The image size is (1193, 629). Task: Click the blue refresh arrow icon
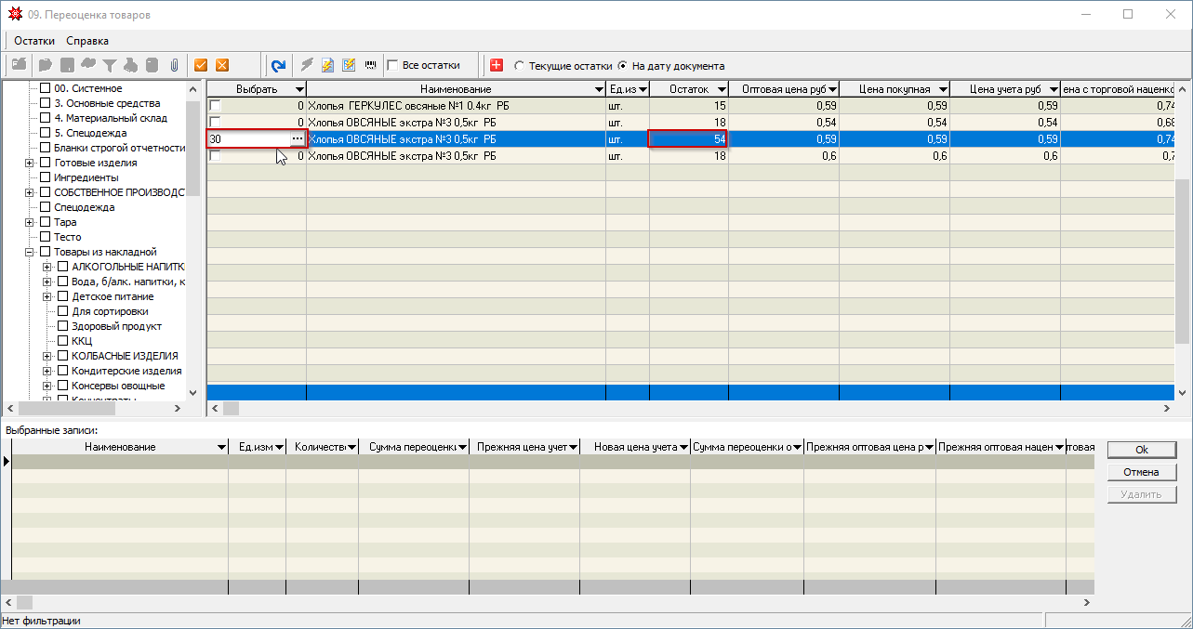(278, 65)
